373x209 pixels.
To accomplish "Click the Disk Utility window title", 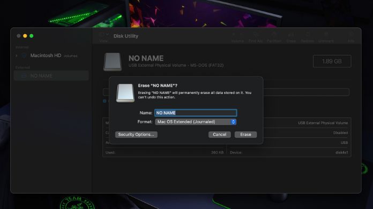I will coord(126,36).
